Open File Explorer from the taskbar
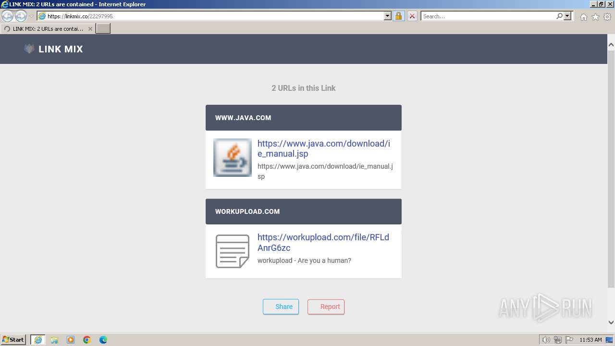This screenshot has width=615, height=346. [x=54, y=340]
